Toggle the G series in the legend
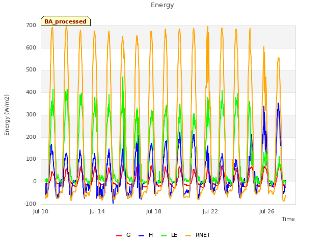This screenshot has width=326, height=245. point(123,235)
